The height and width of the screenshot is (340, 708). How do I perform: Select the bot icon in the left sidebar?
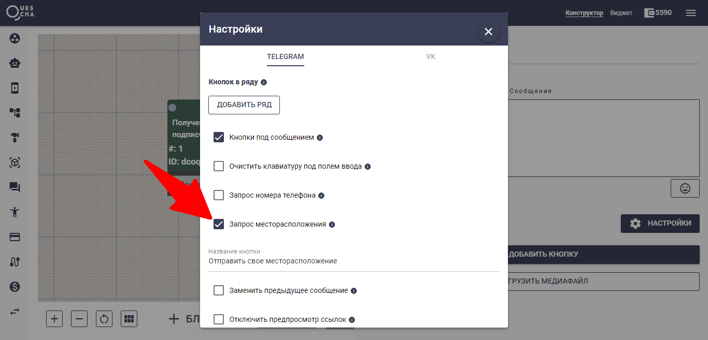[15, 63]
